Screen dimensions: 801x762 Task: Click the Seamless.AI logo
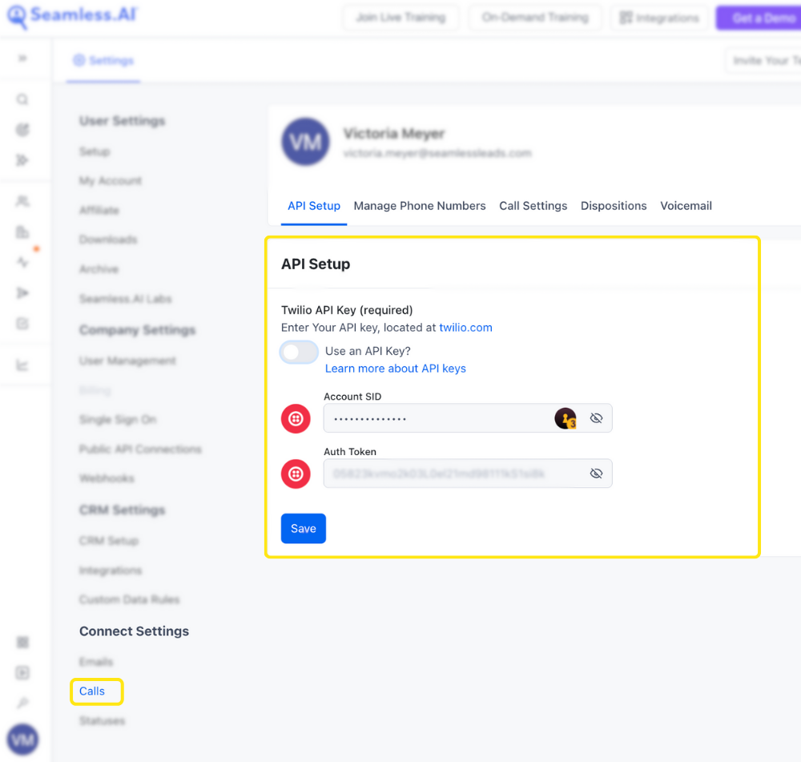tap(73, 15)
